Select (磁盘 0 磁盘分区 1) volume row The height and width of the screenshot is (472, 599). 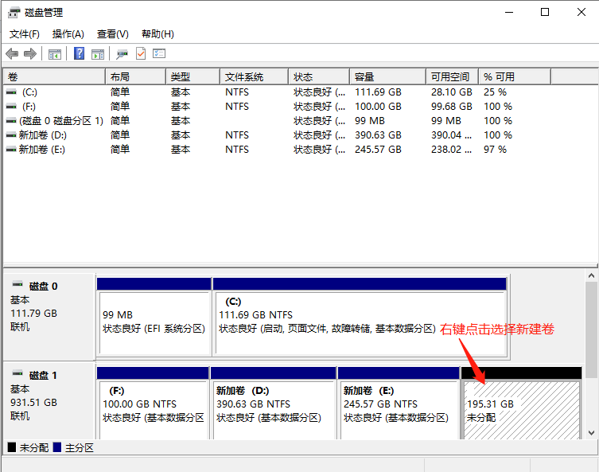(x=61, y=121)
